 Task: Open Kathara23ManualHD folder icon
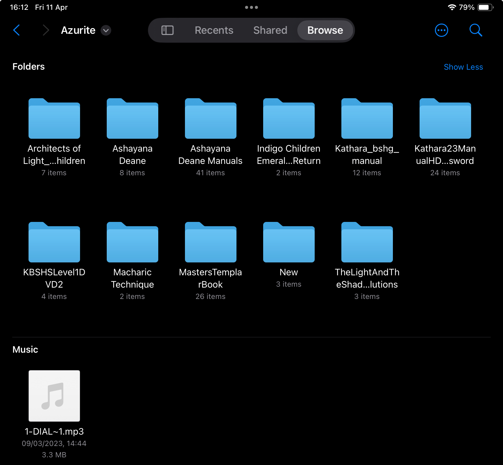[445, 118]
